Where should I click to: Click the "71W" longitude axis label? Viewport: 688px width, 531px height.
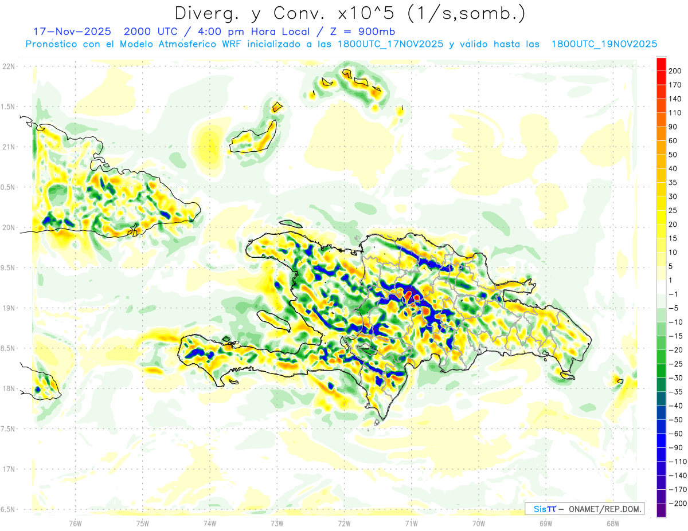point(411,524)
